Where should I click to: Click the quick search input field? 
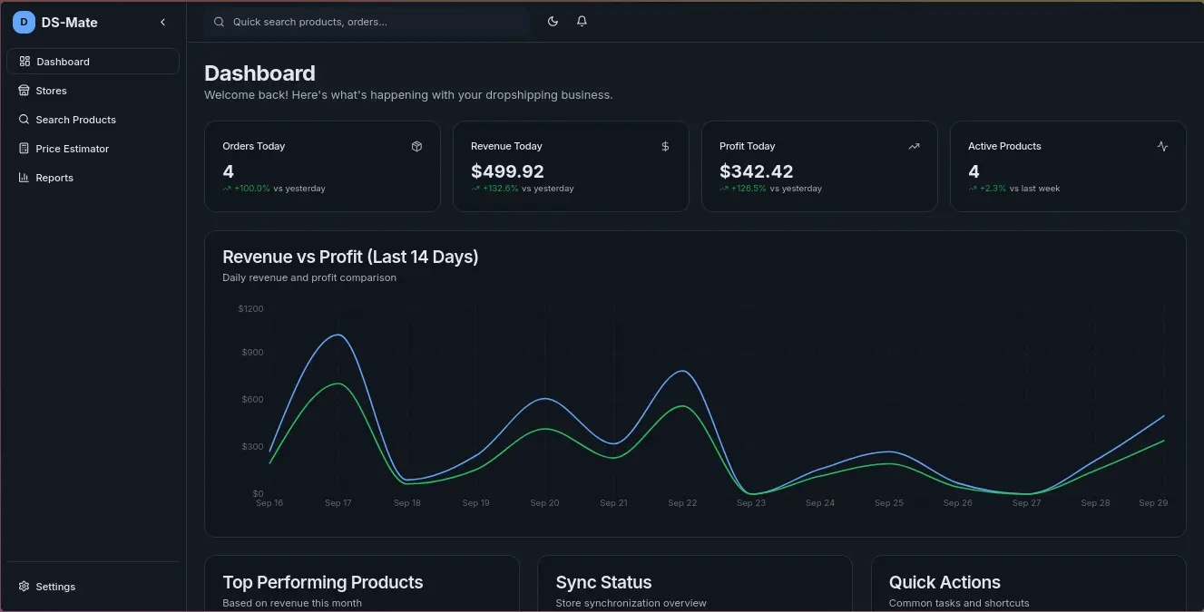363,21
